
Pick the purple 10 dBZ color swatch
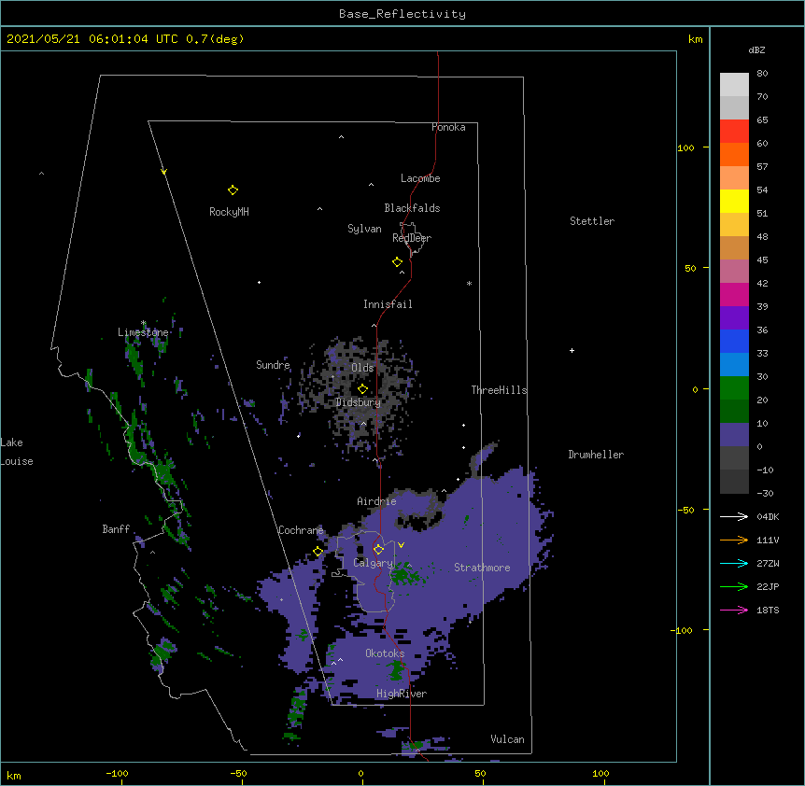click(x=734, y=435)
